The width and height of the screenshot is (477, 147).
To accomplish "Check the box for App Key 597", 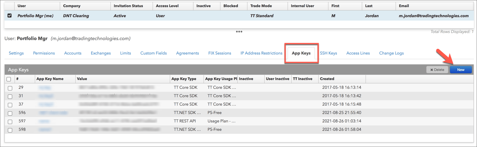I will point(10,121).
